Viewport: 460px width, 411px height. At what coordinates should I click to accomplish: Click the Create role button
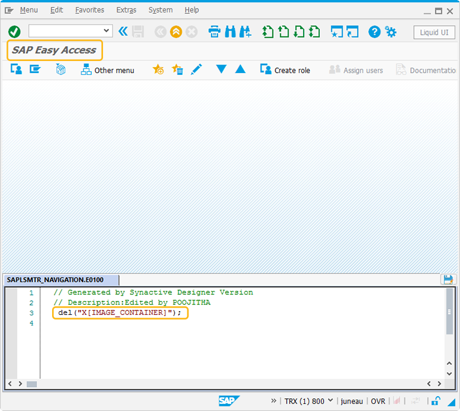tap(285, 70)
